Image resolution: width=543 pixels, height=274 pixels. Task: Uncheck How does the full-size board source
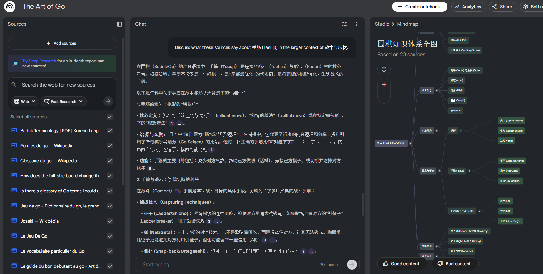(110, 176)
